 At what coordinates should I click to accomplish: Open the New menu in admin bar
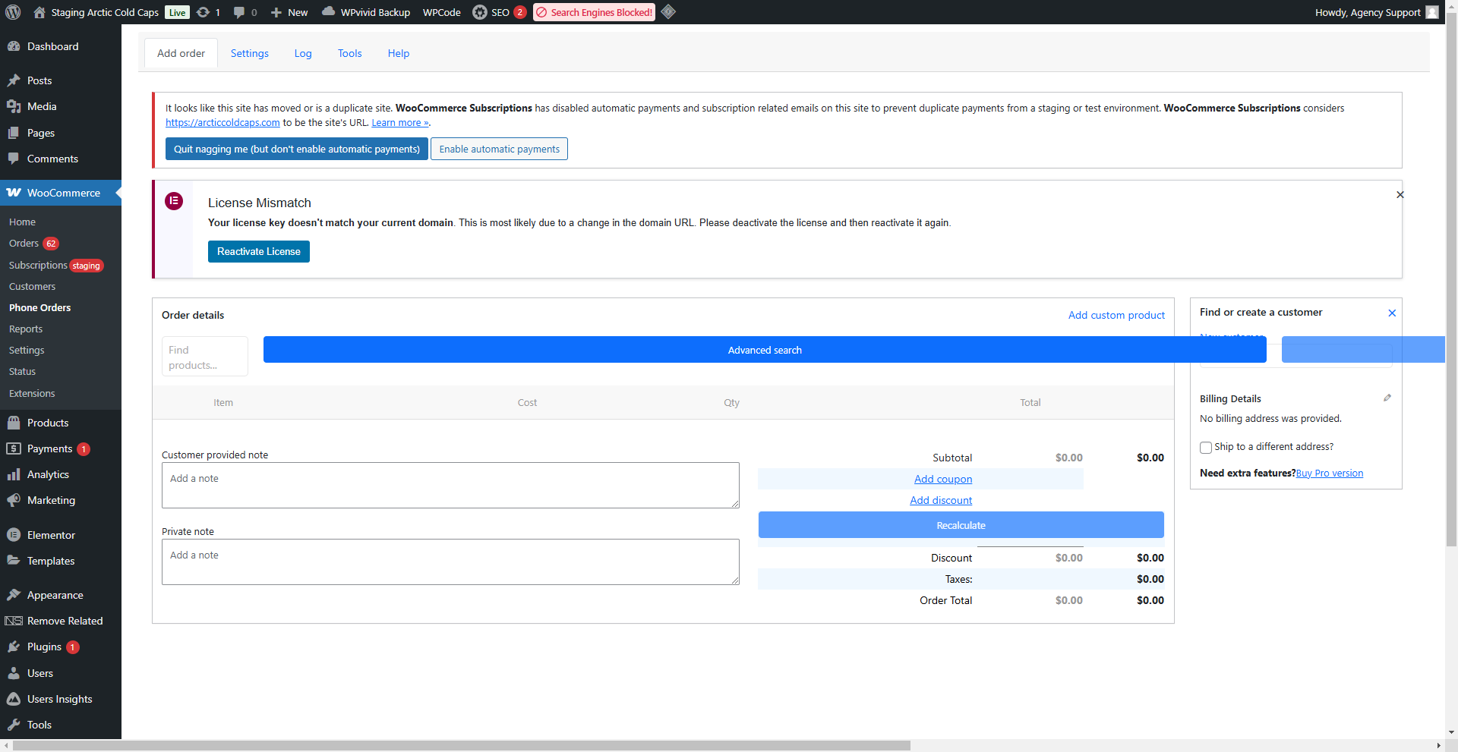[x=289, y=12]
